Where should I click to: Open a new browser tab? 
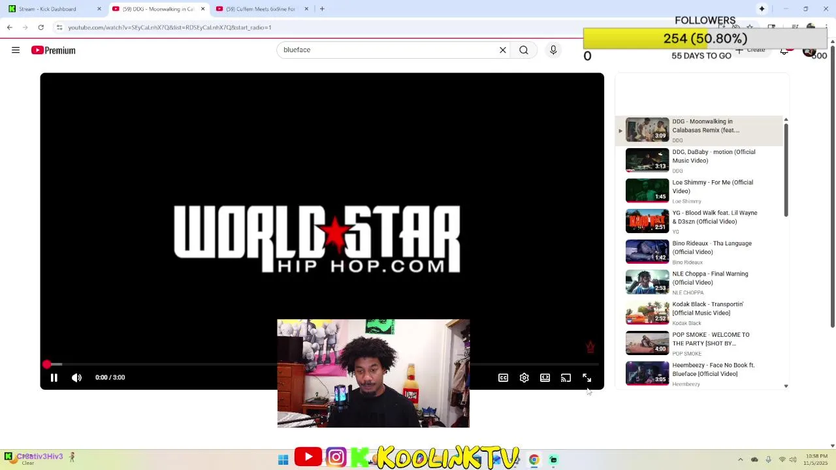(x=322, y=9)
